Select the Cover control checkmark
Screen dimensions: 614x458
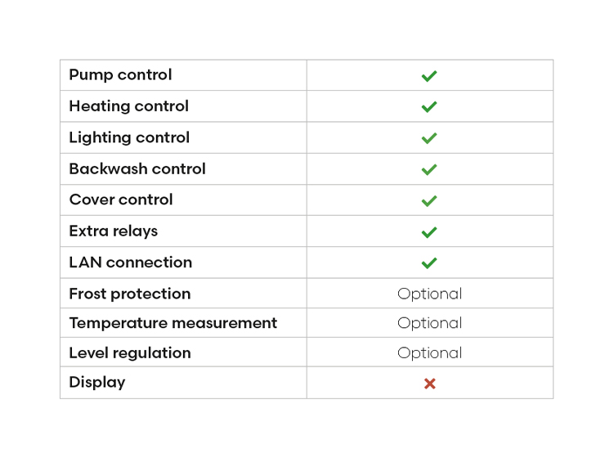[429, 201]
